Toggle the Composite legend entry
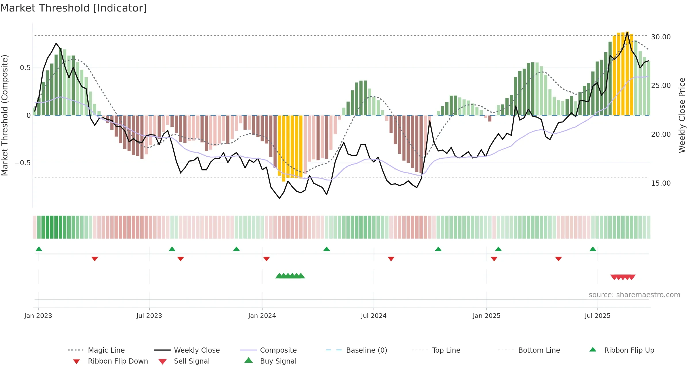 (x=269, y=350)
